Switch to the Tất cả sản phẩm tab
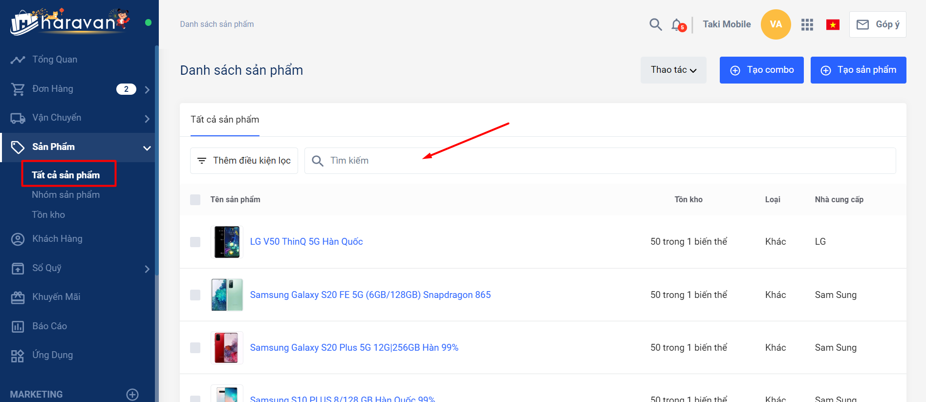 coord(225,120)
